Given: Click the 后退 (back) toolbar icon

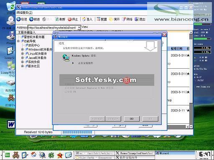Looking at the screenshot, I should click(22, 19).
